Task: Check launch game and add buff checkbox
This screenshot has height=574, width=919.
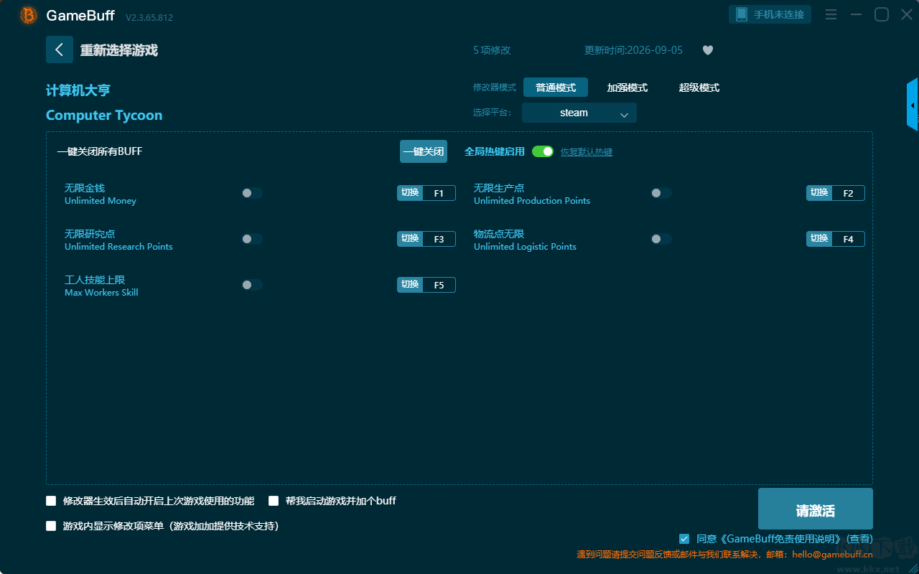Action: (274, 501)
